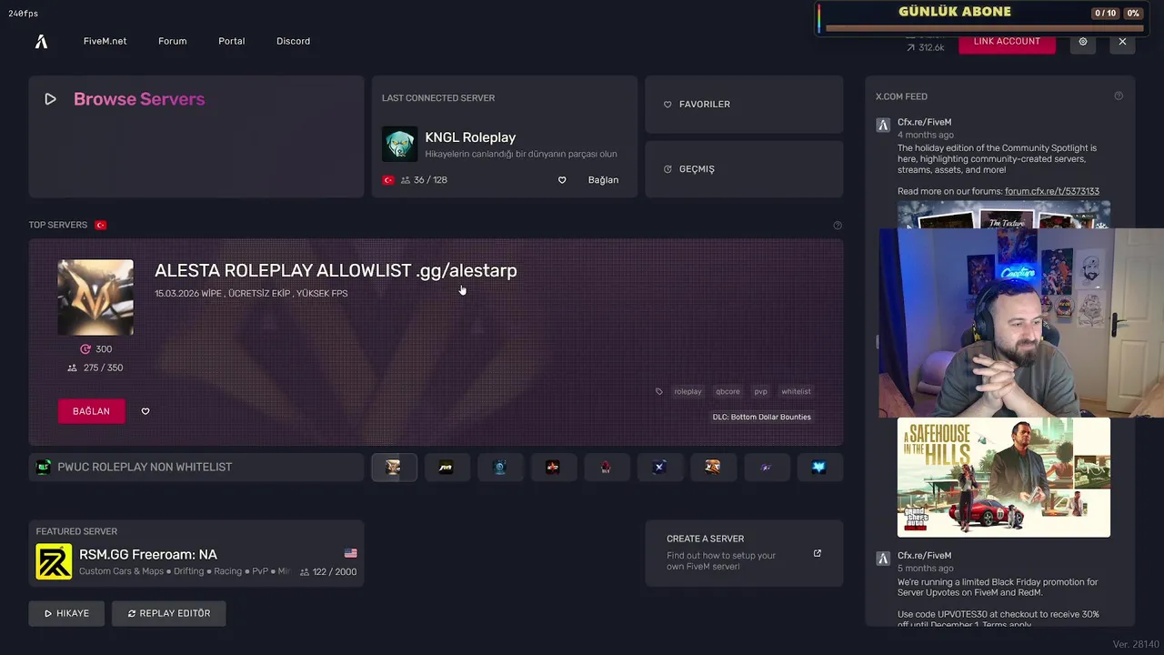Click the HIKAYE story button
Viewport: 1164px width, 655px height.
tap(66, 613)
